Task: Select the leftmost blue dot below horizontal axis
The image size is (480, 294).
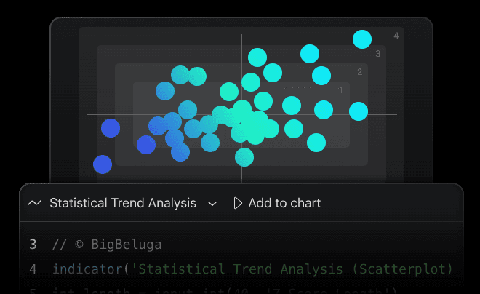Action: click(111, 129)
